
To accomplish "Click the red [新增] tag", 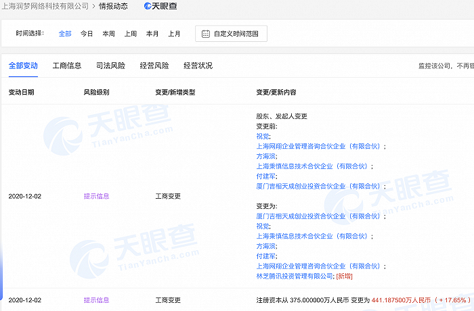I will click(344, 276).
